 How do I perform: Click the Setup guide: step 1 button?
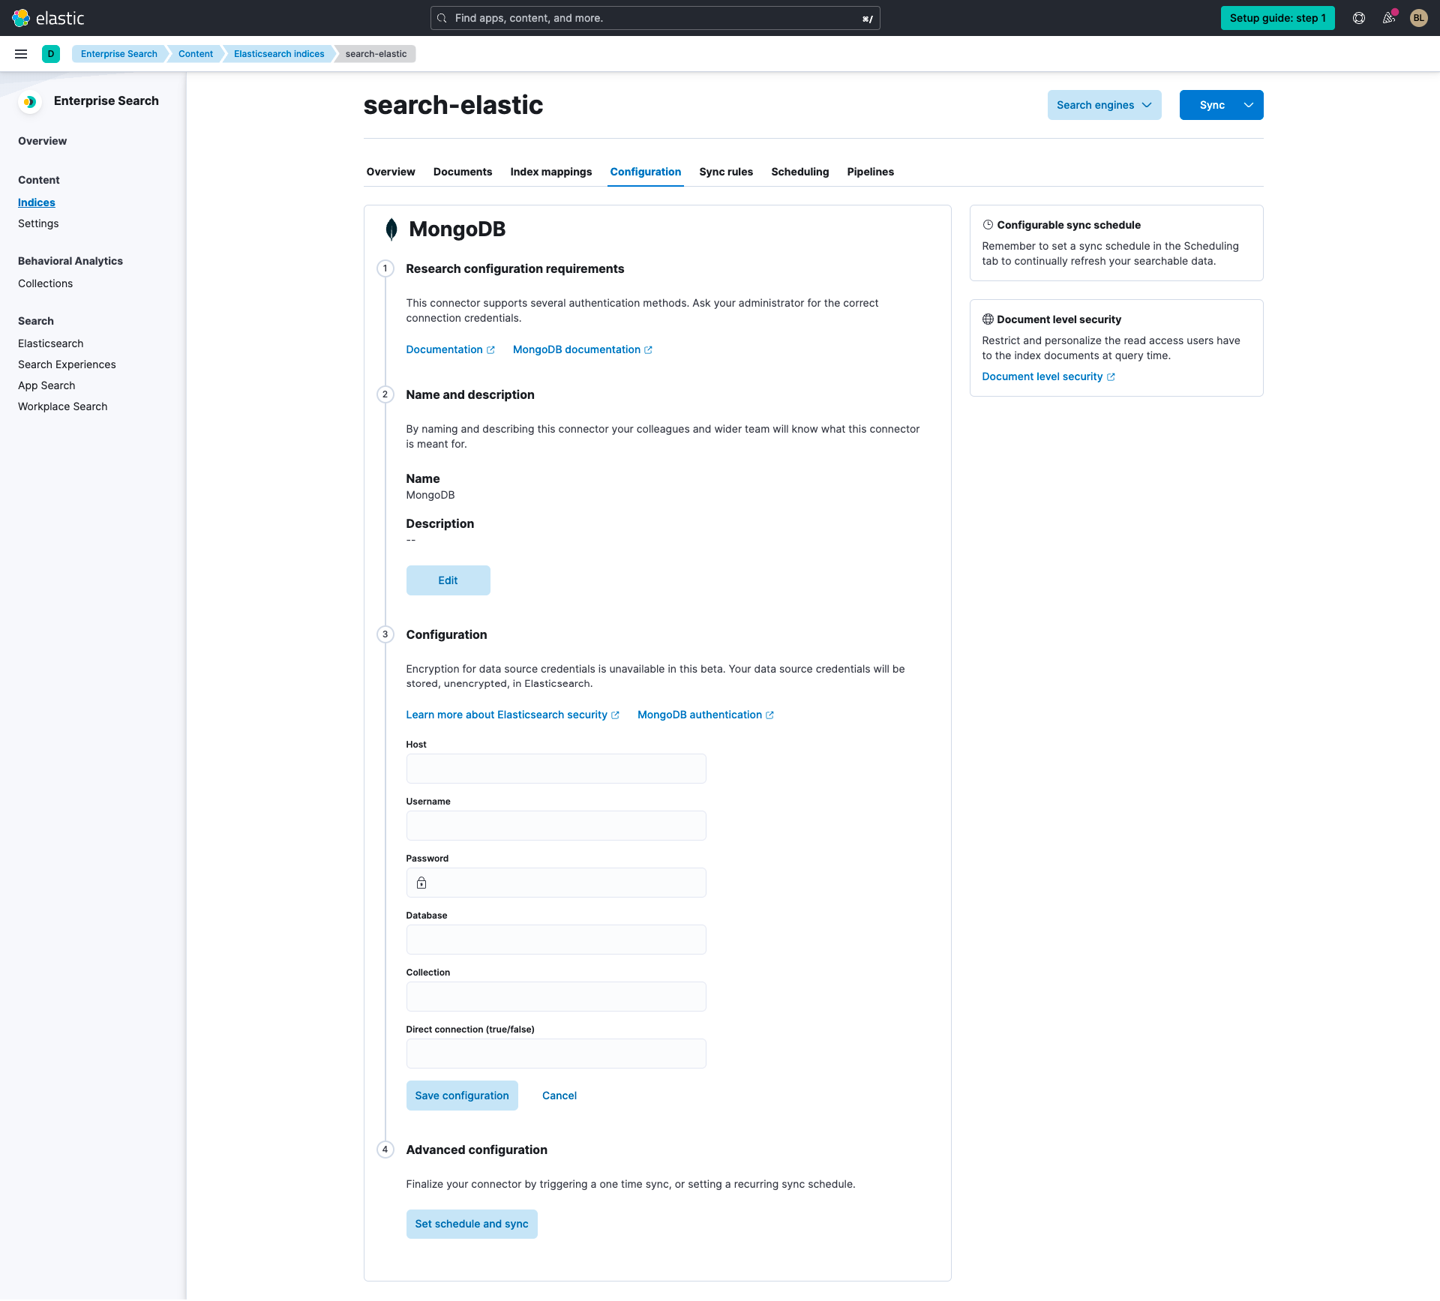(x=1277, y=18)
